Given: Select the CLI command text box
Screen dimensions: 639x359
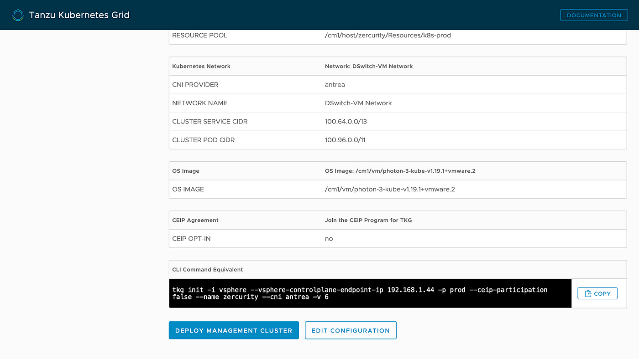Looking at the screenshot, I should [x=370, y=293].
